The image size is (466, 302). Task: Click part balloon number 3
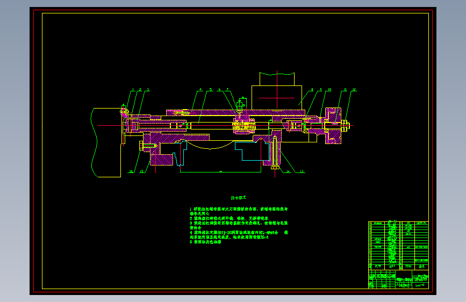[x=148, y=89]
